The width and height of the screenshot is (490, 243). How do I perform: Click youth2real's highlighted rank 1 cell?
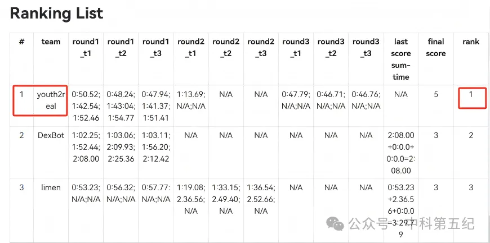pos(471,94)
